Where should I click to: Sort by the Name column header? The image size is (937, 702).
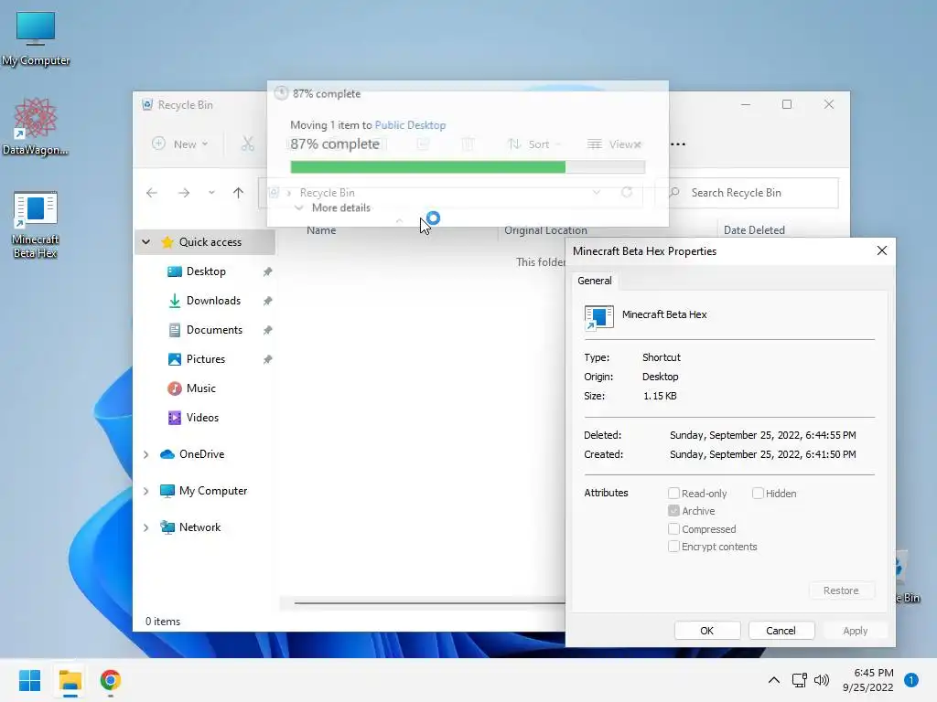pos(321,229)
